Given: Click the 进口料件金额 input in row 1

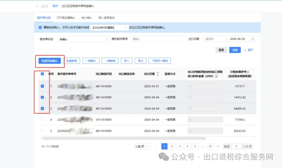Looking at the screenshot, I should pos(205,86).
